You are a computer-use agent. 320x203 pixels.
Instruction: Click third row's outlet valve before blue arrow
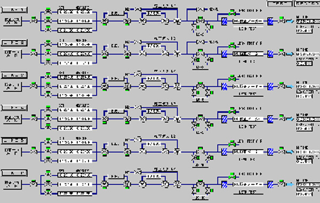[x=282, y=87]
